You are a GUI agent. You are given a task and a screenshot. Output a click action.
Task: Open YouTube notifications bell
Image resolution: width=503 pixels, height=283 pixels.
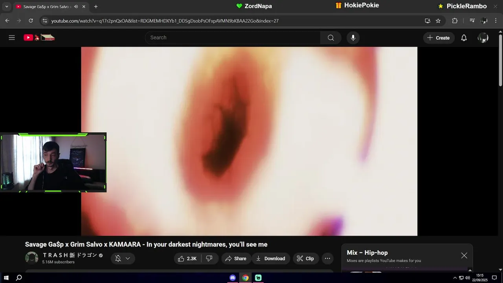click(464, 38)
